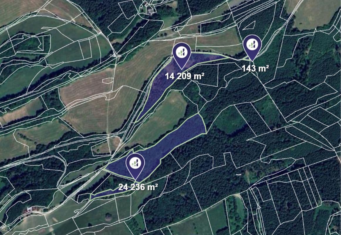This screenshot has width=341, height=235.
Task: Click the bar-chart logo inside the 24 236 m² pin
Action: 135,163
